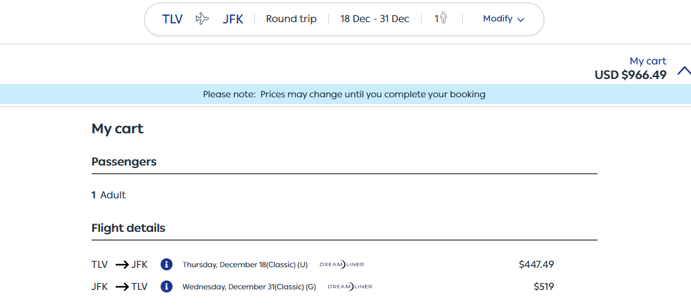
Task: Click the arrow in the TLV → JFK row
Action: coord(122,265)
